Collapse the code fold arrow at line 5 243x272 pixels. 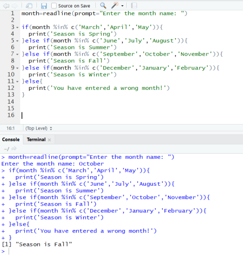pyautogui.click(x=17, y=41)
